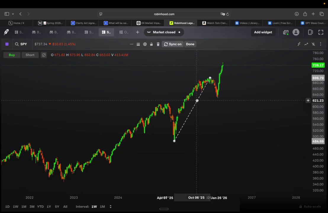328x213 pixels.
Task: Lock the drawing with padlock icon
Action: tap(152, 44)
